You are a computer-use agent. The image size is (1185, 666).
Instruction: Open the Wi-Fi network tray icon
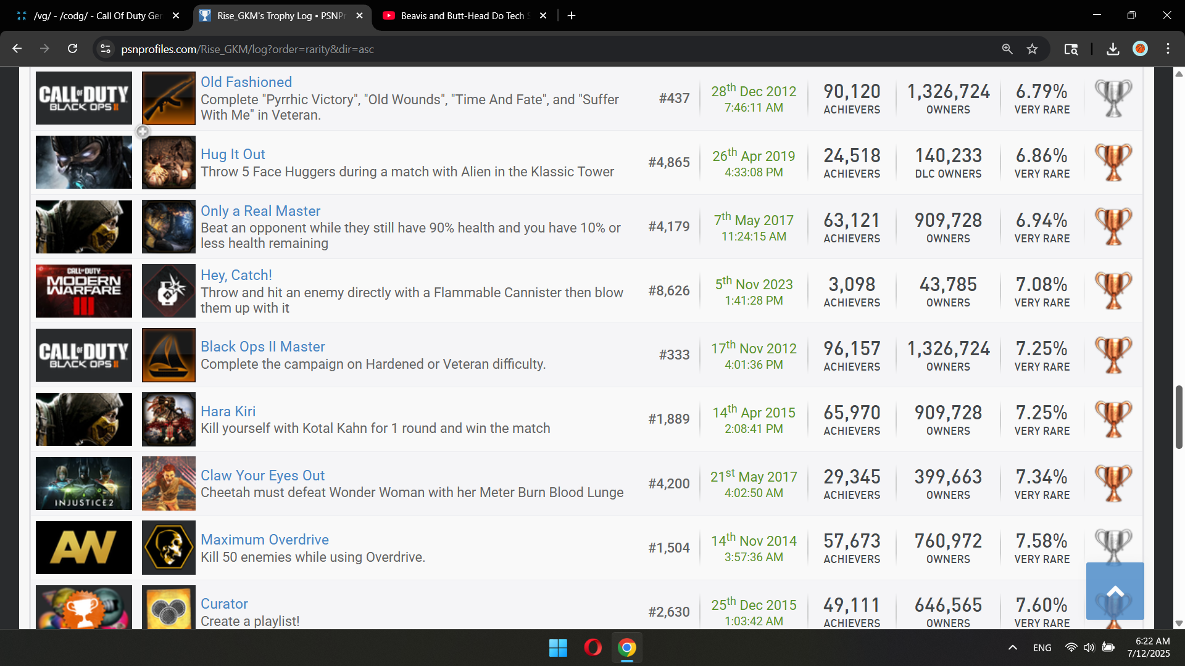point(1071,647)
